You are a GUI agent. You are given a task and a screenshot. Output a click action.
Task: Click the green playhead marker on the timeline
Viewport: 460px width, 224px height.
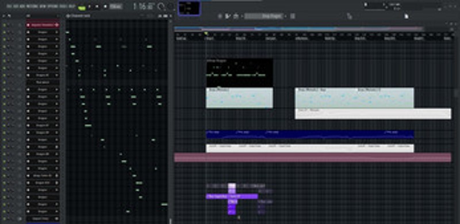[206, 33]
